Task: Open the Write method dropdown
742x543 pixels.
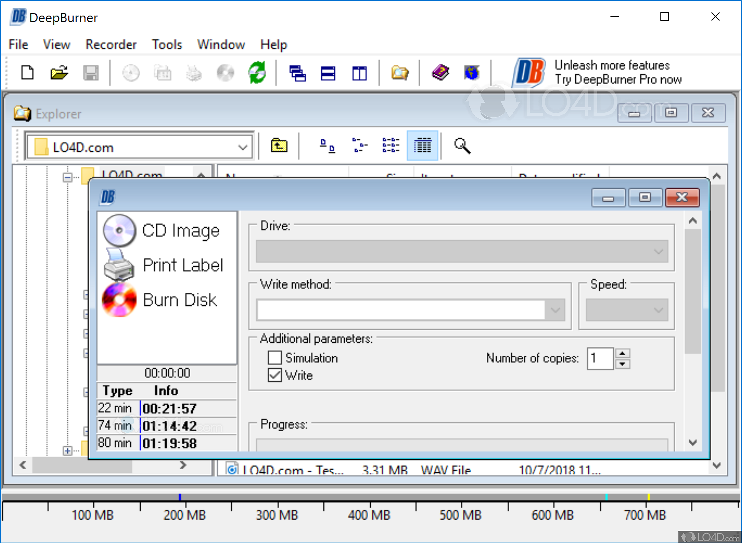Action: click(x=556, y=310)
